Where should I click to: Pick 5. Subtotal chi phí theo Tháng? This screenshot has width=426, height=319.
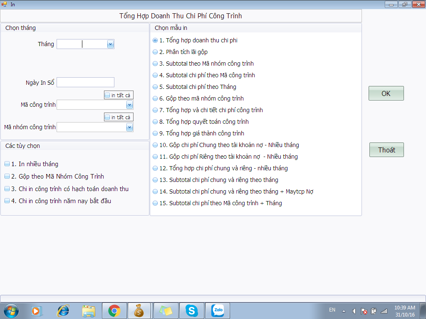coord(155,87)
